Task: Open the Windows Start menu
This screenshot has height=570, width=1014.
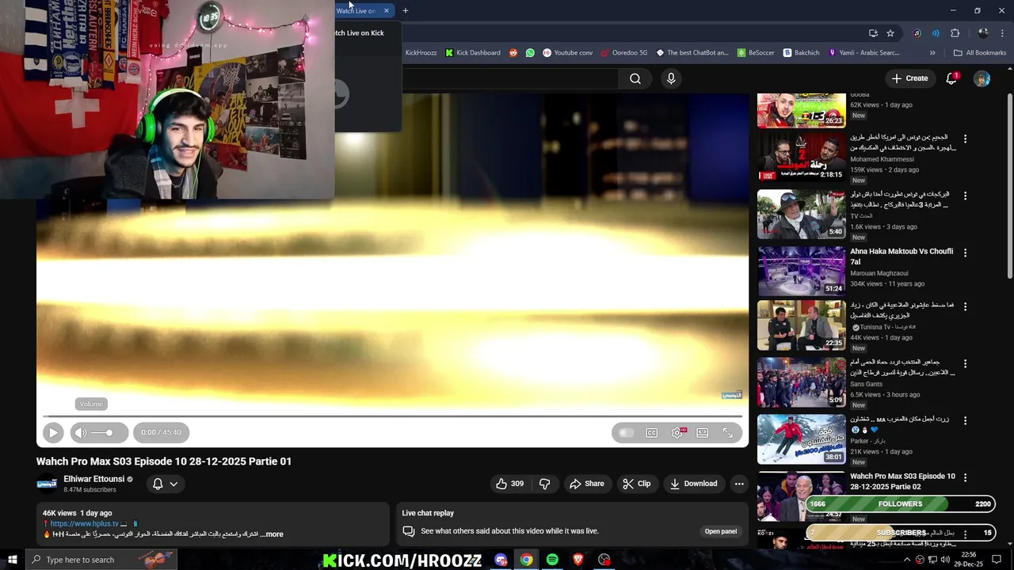Action: (x=12, y=560)
